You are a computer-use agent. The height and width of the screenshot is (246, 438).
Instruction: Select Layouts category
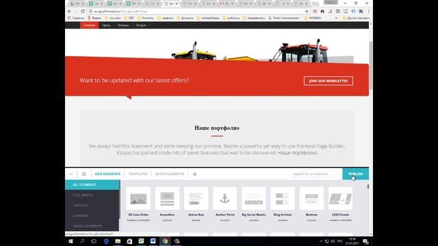92,205
